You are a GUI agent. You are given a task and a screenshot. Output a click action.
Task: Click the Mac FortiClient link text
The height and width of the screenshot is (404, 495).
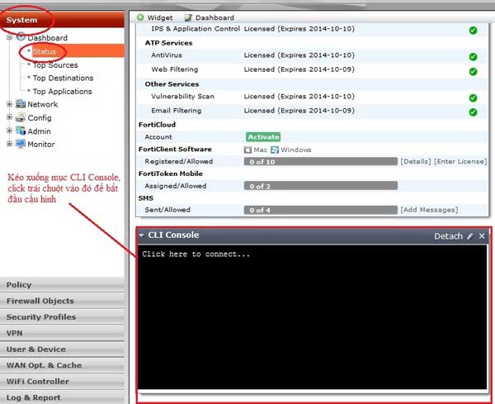pyautogui.click(x=261, y=150)
